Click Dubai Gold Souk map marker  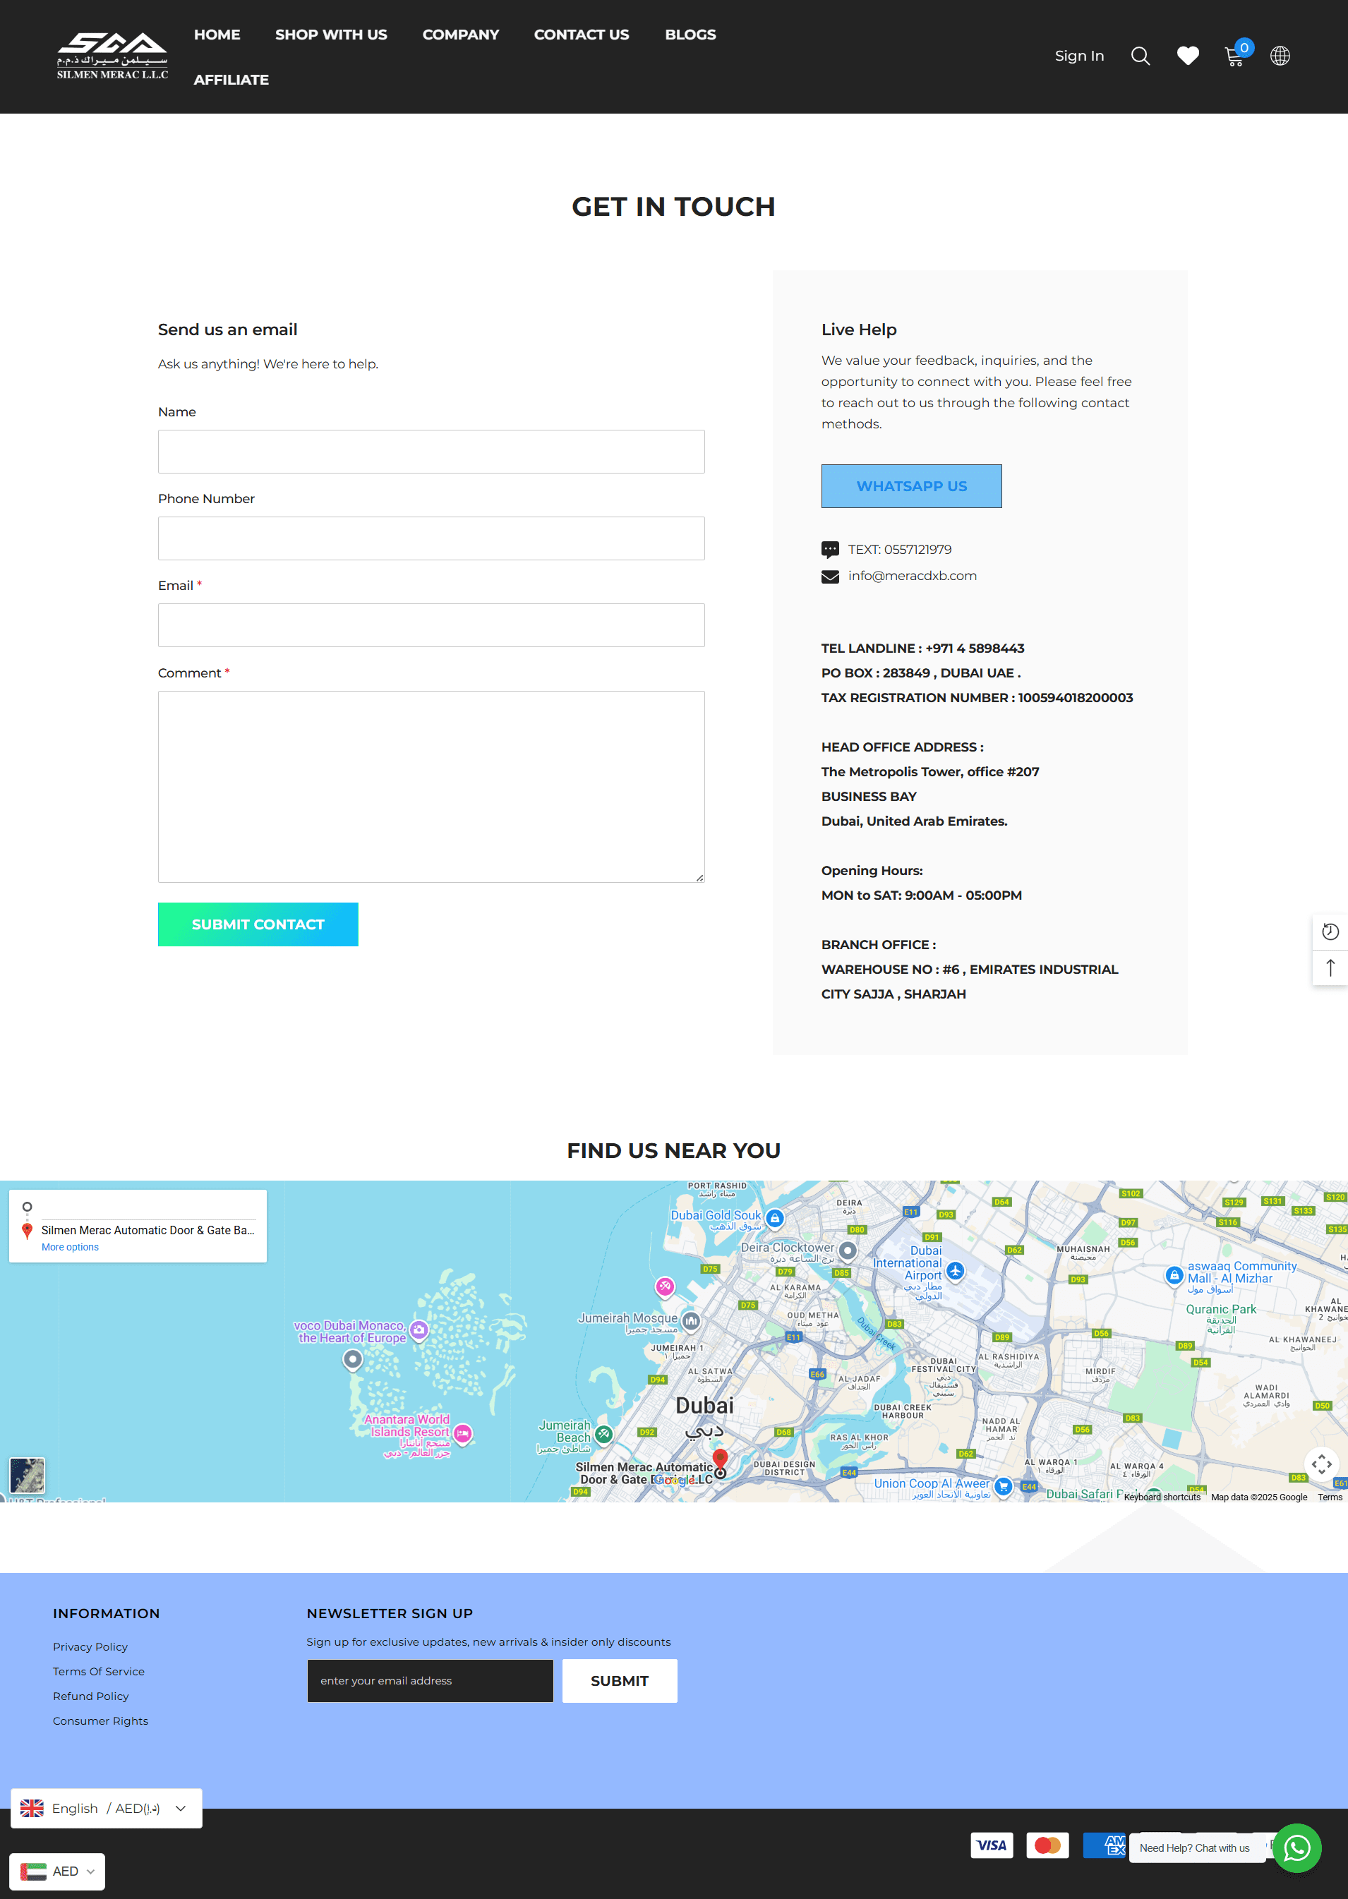774,1217
